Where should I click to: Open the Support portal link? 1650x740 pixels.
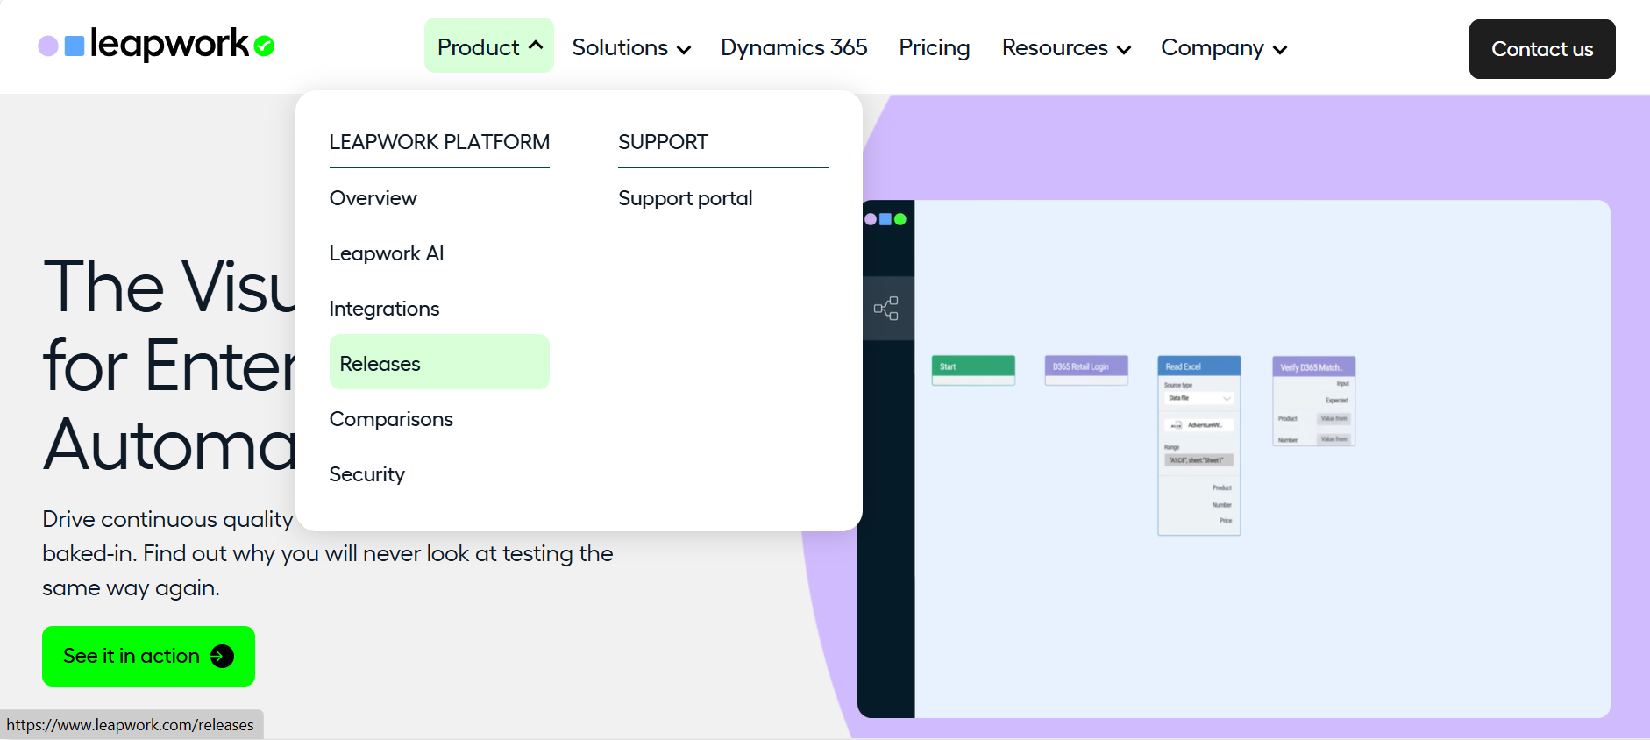[685, 198]
